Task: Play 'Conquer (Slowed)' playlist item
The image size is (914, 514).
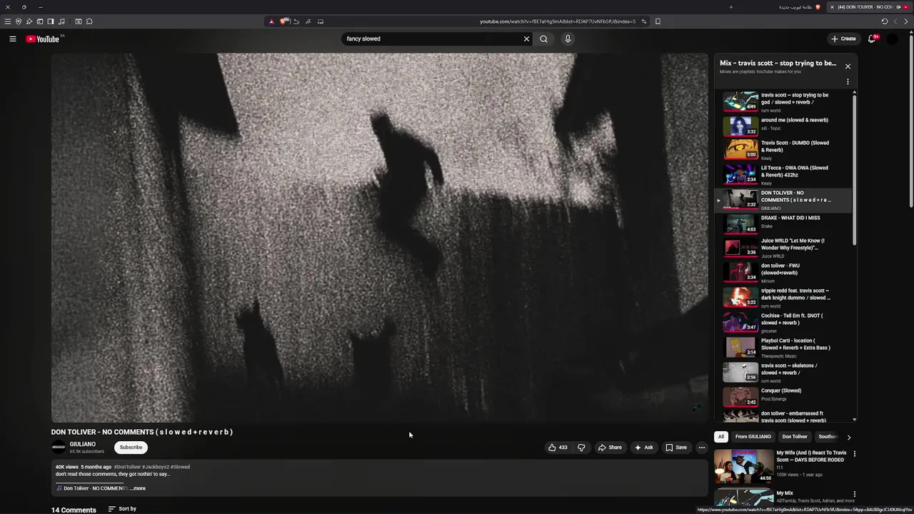Action: coord(783,395)
